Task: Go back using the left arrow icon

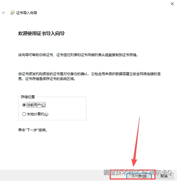Action: 4,13
